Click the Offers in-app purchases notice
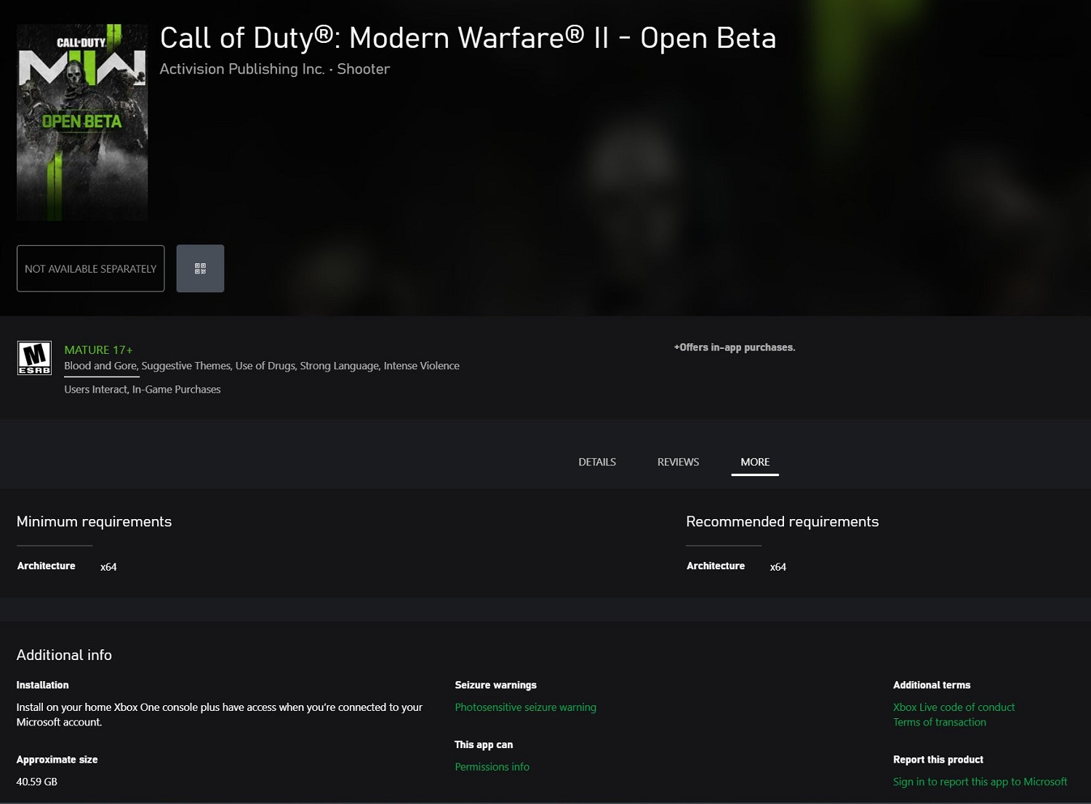The width and height of the screenshot is (1091, 804). (x=735, y=347)
